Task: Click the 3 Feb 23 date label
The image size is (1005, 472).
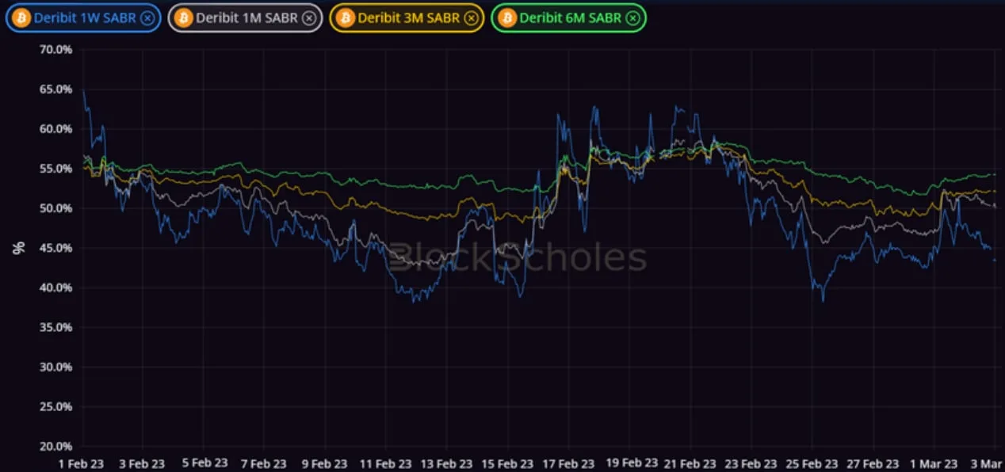Action: point(143,463)
